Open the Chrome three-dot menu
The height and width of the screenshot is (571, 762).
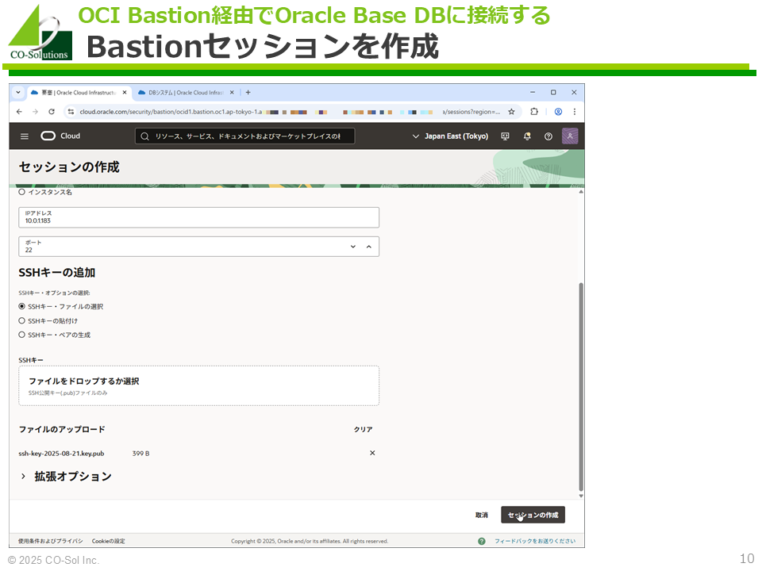575,112
